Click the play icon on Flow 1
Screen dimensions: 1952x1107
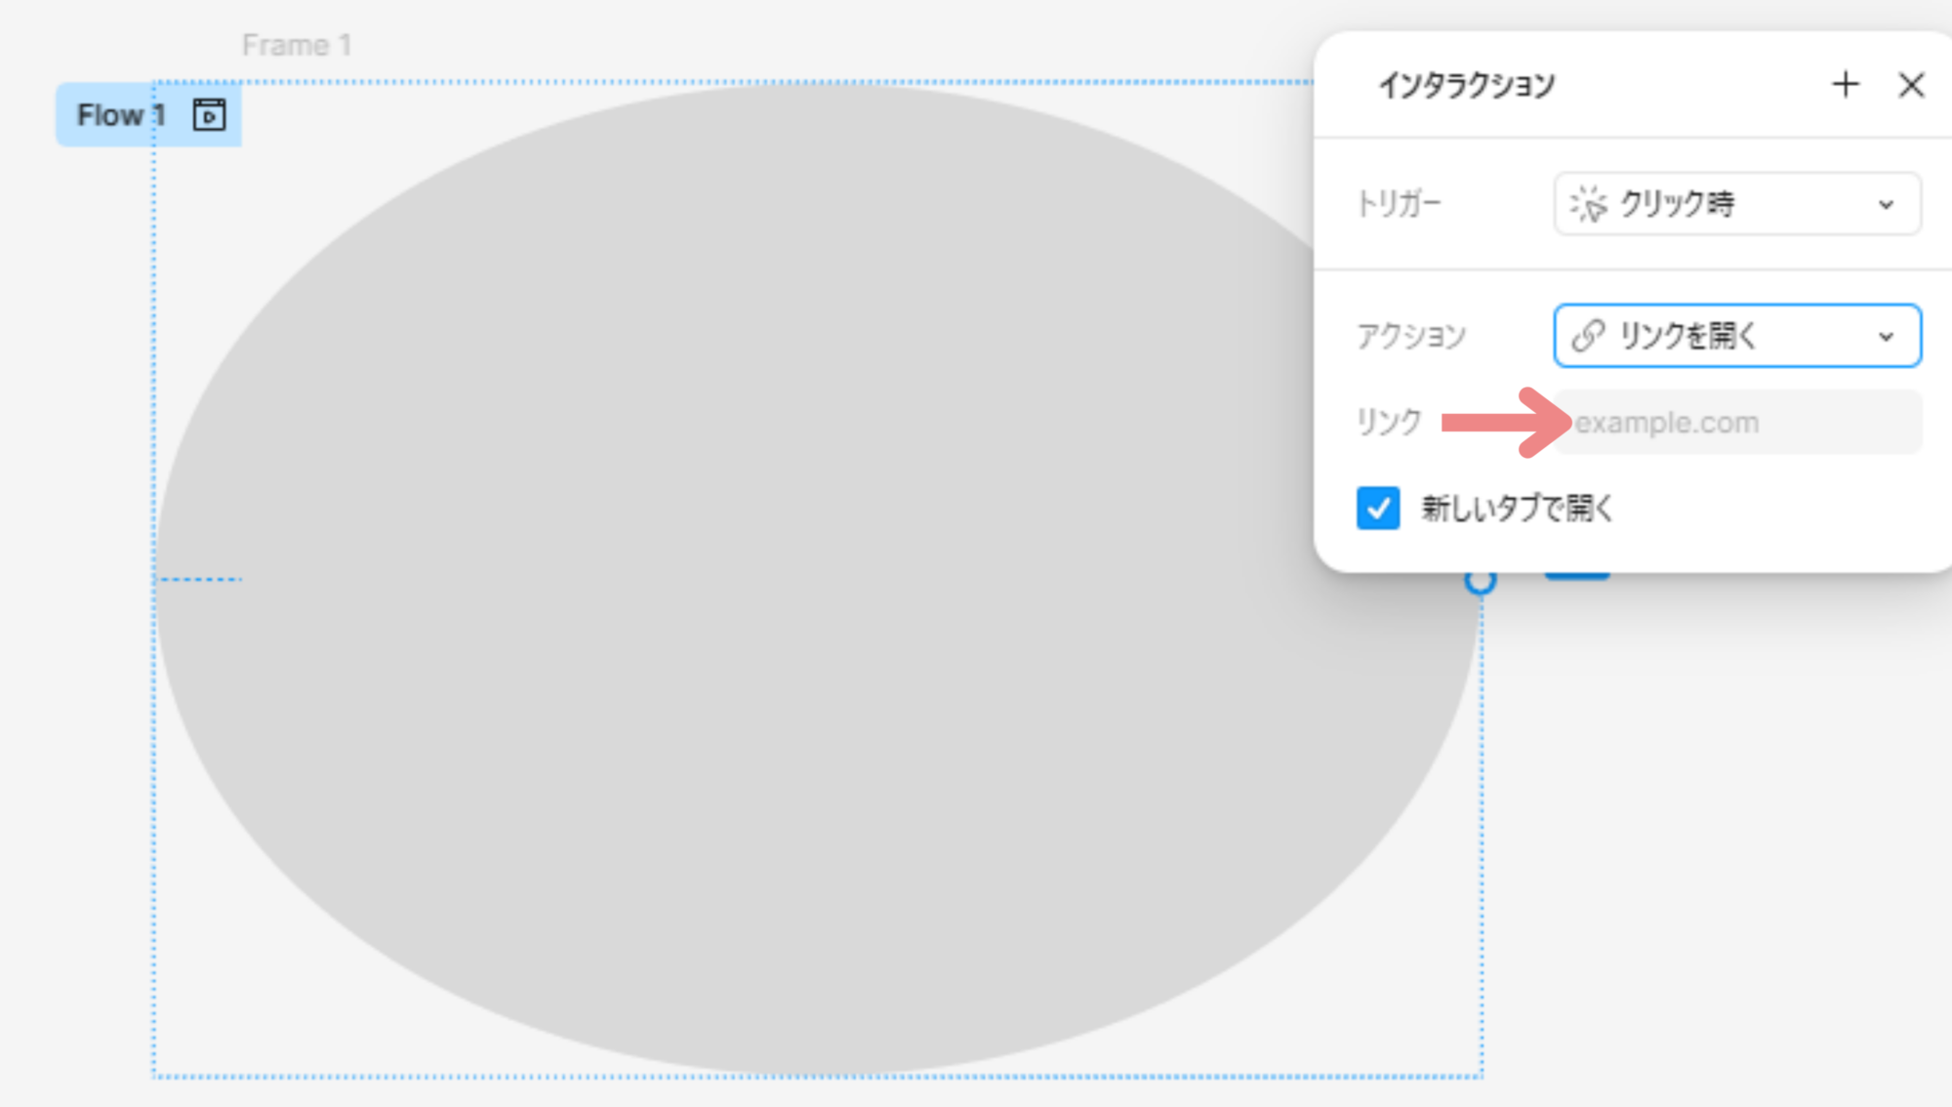[209, 115]
